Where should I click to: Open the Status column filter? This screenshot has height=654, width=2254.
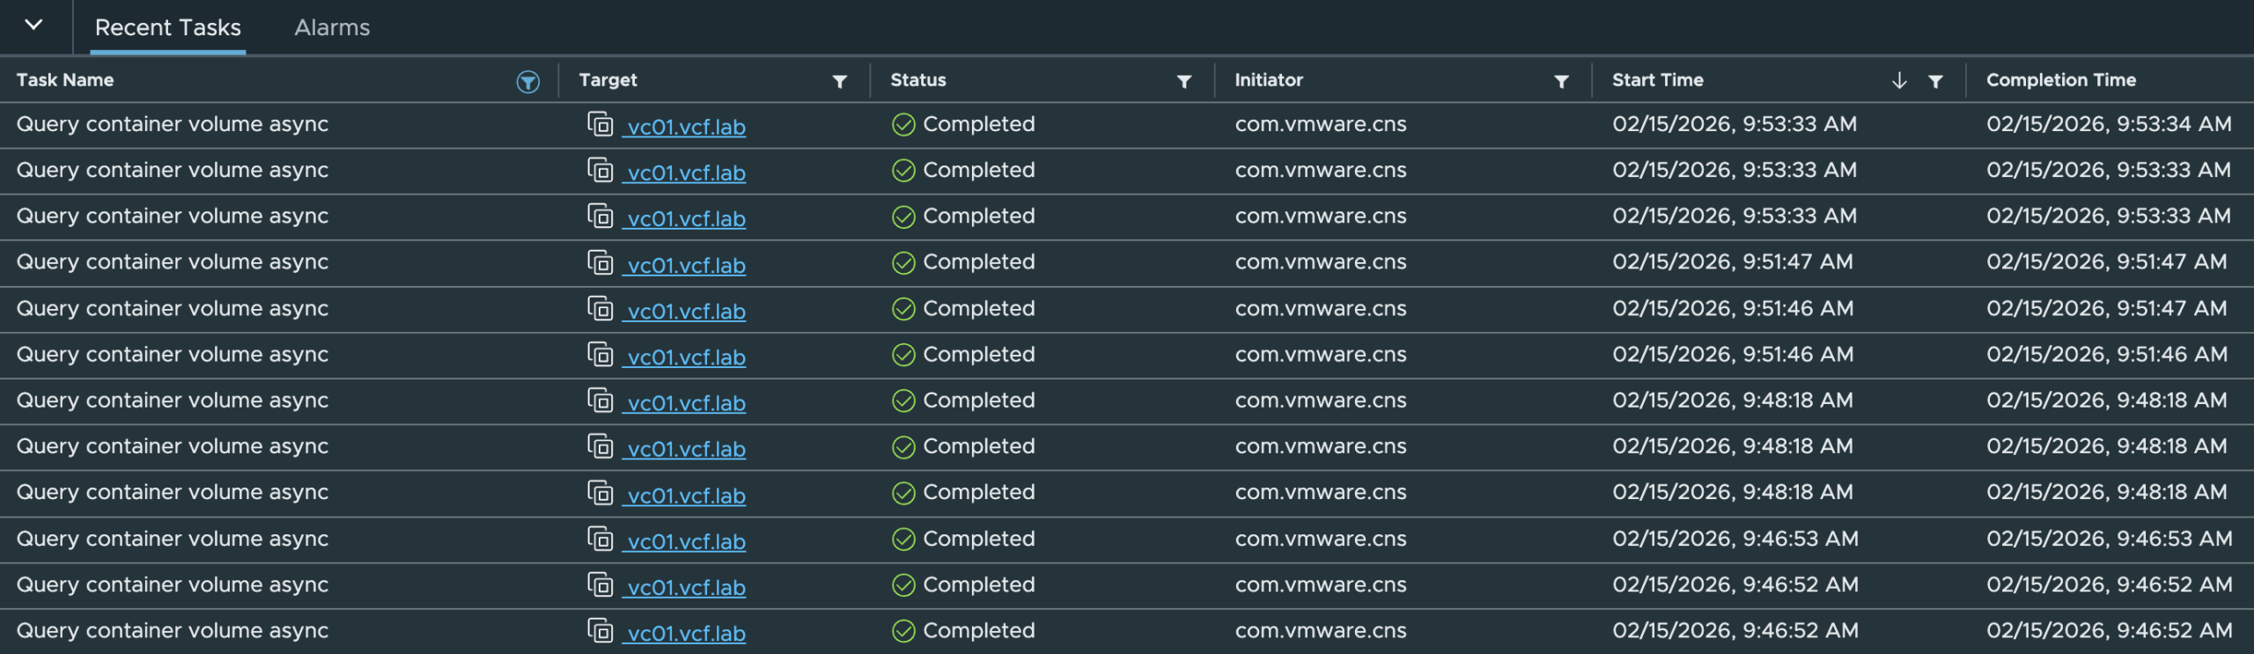(x=1183, y=81)
